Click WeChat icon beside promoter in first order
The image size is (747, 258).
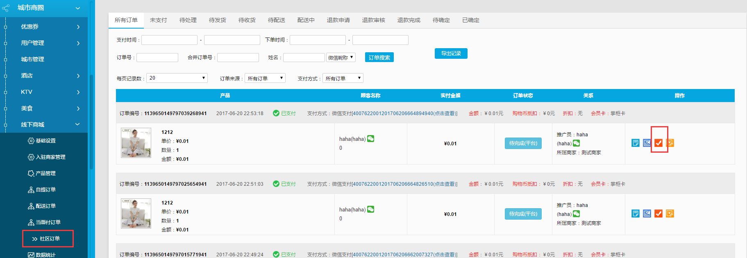pos(576,143)
